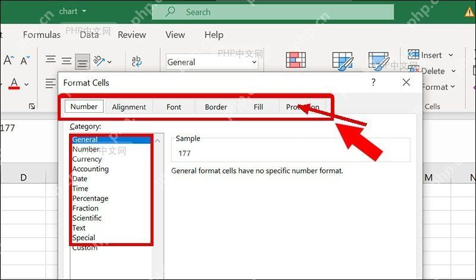Apply Bottom Align to cells
This screenshot has width=476, height=280.
coord(83,62)
